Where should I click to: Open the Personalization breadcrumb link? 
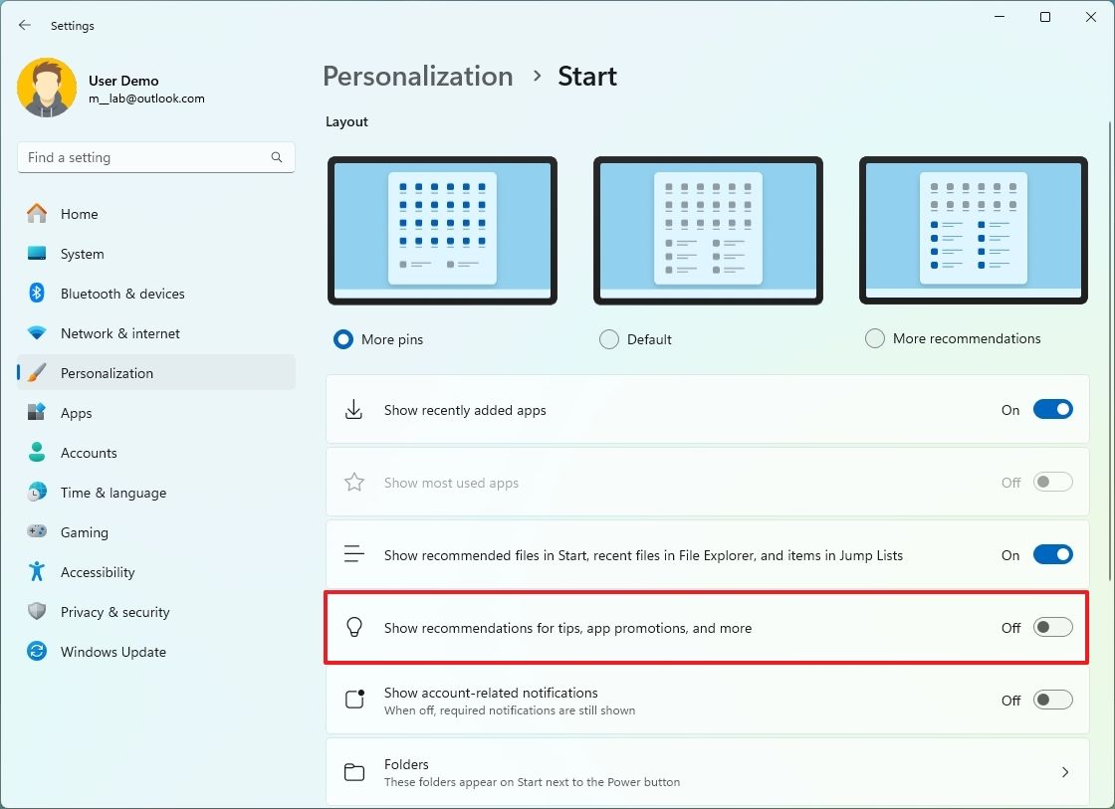tap(417, 76)
